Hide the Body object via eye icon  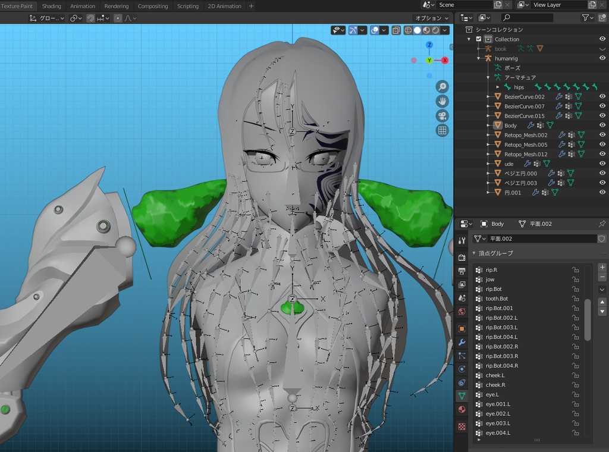(602, 125)
